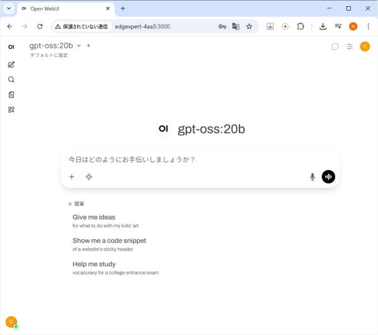Screen dimensions: 378x335
Task: Pick the "Help me study" suggestion
Action: (x=94, y=264)
